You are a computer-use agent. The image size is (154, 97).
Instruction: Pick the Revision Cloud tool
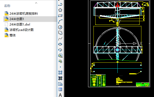click(x=60, y=33)
